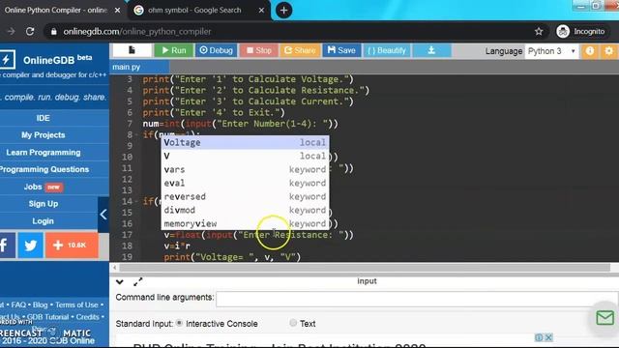The width and height of the screenshot is (619, 348).
Task: Switch to ohm symbol Google Search tab
Action: tap(194, 11)
